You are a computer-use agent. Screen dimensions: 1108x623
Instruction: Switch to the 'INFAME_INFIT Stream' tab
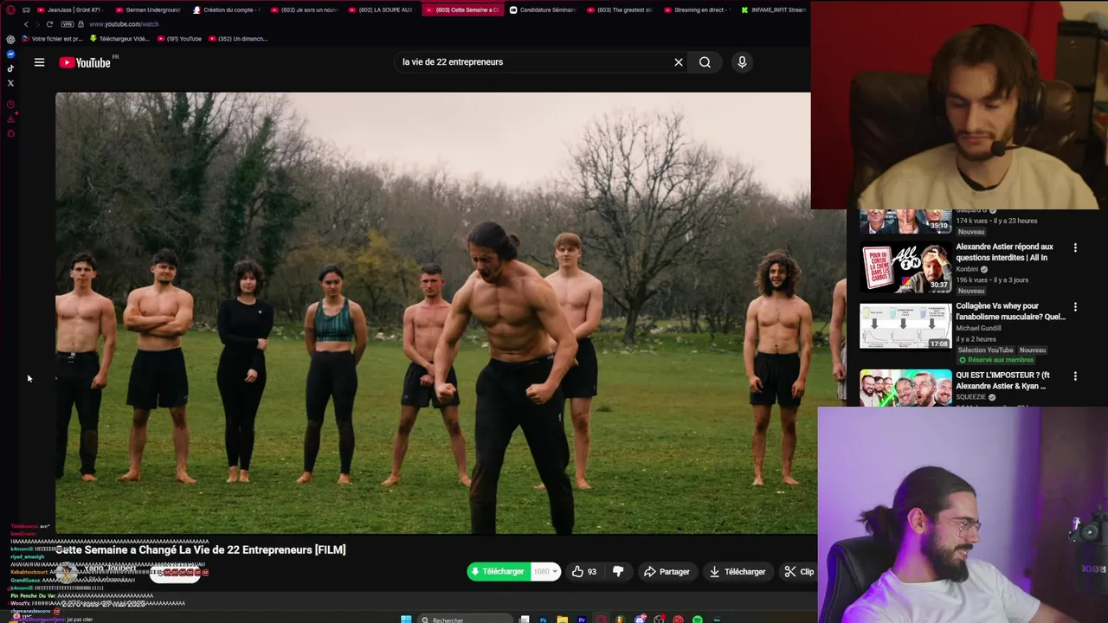pyautogui.click(x=773, y=10)
